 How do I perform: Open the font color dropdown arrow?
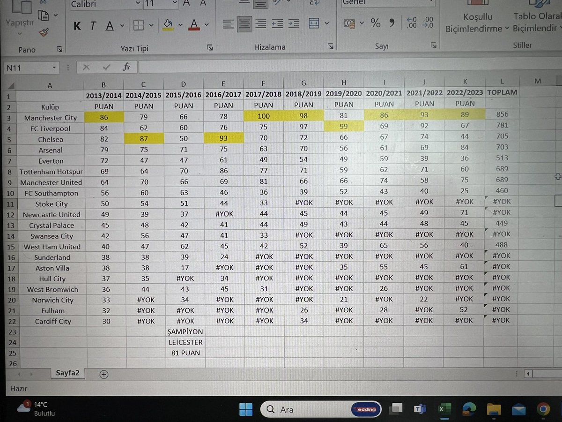207,24
